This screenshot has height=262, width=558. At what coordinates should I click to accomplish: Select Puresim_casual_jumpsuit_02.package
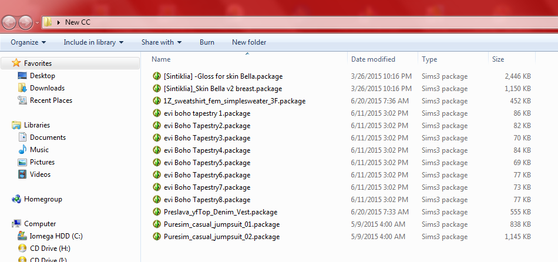tap(221, 237)
